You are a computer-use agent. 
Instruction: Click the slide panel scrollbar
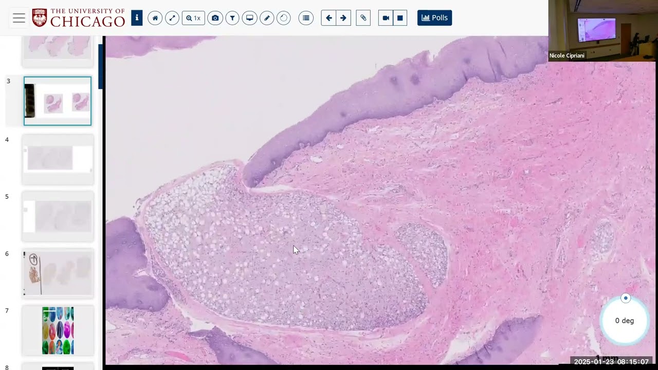[100, 67]
